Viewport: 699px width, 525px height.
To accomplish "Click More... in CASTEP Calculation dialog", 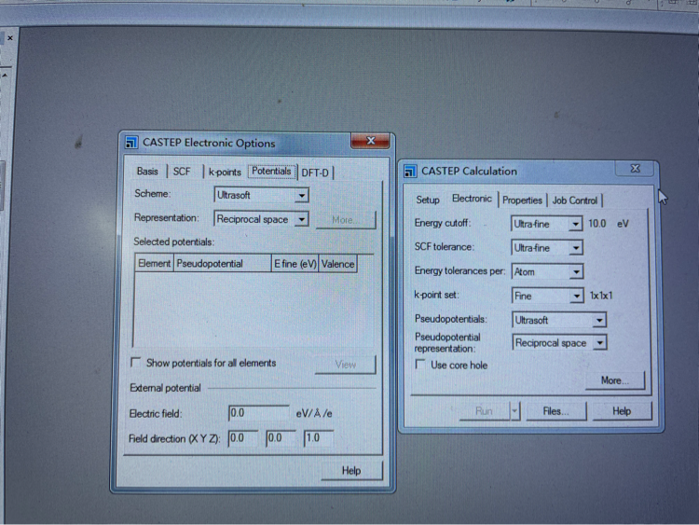I will coord(615,380).
